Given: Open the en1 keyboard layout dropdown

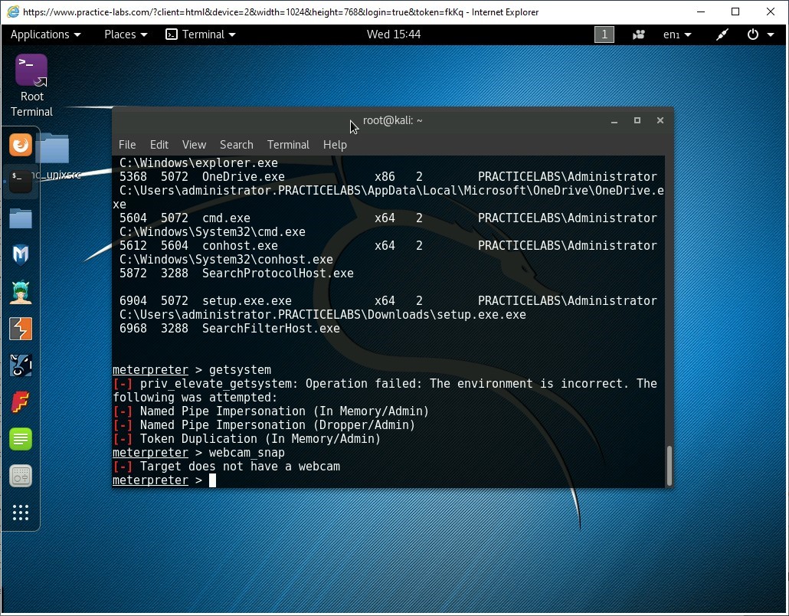Looking at the screenshot, I should click(x=677, y=34).
